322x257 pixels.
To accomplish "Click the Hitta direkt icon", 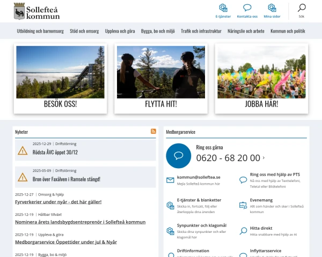I will click(x=243, y=229).
